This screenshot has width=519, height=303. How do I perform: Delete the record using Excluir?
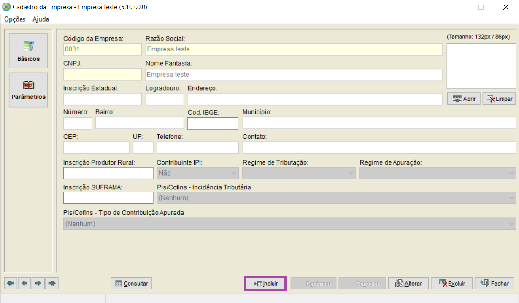(451, 284)
